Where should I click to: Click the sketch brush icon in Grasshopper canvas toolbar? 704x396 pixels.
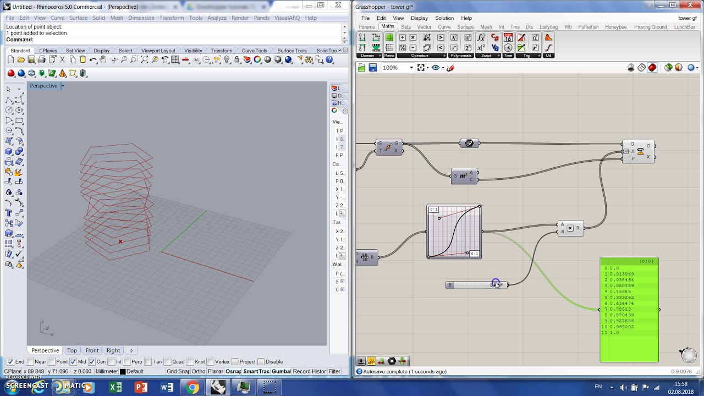tap(450, 68)
